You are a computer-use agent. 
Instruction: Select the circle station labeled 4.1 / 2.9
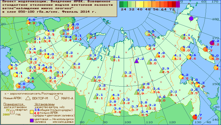tap(183, 37)
